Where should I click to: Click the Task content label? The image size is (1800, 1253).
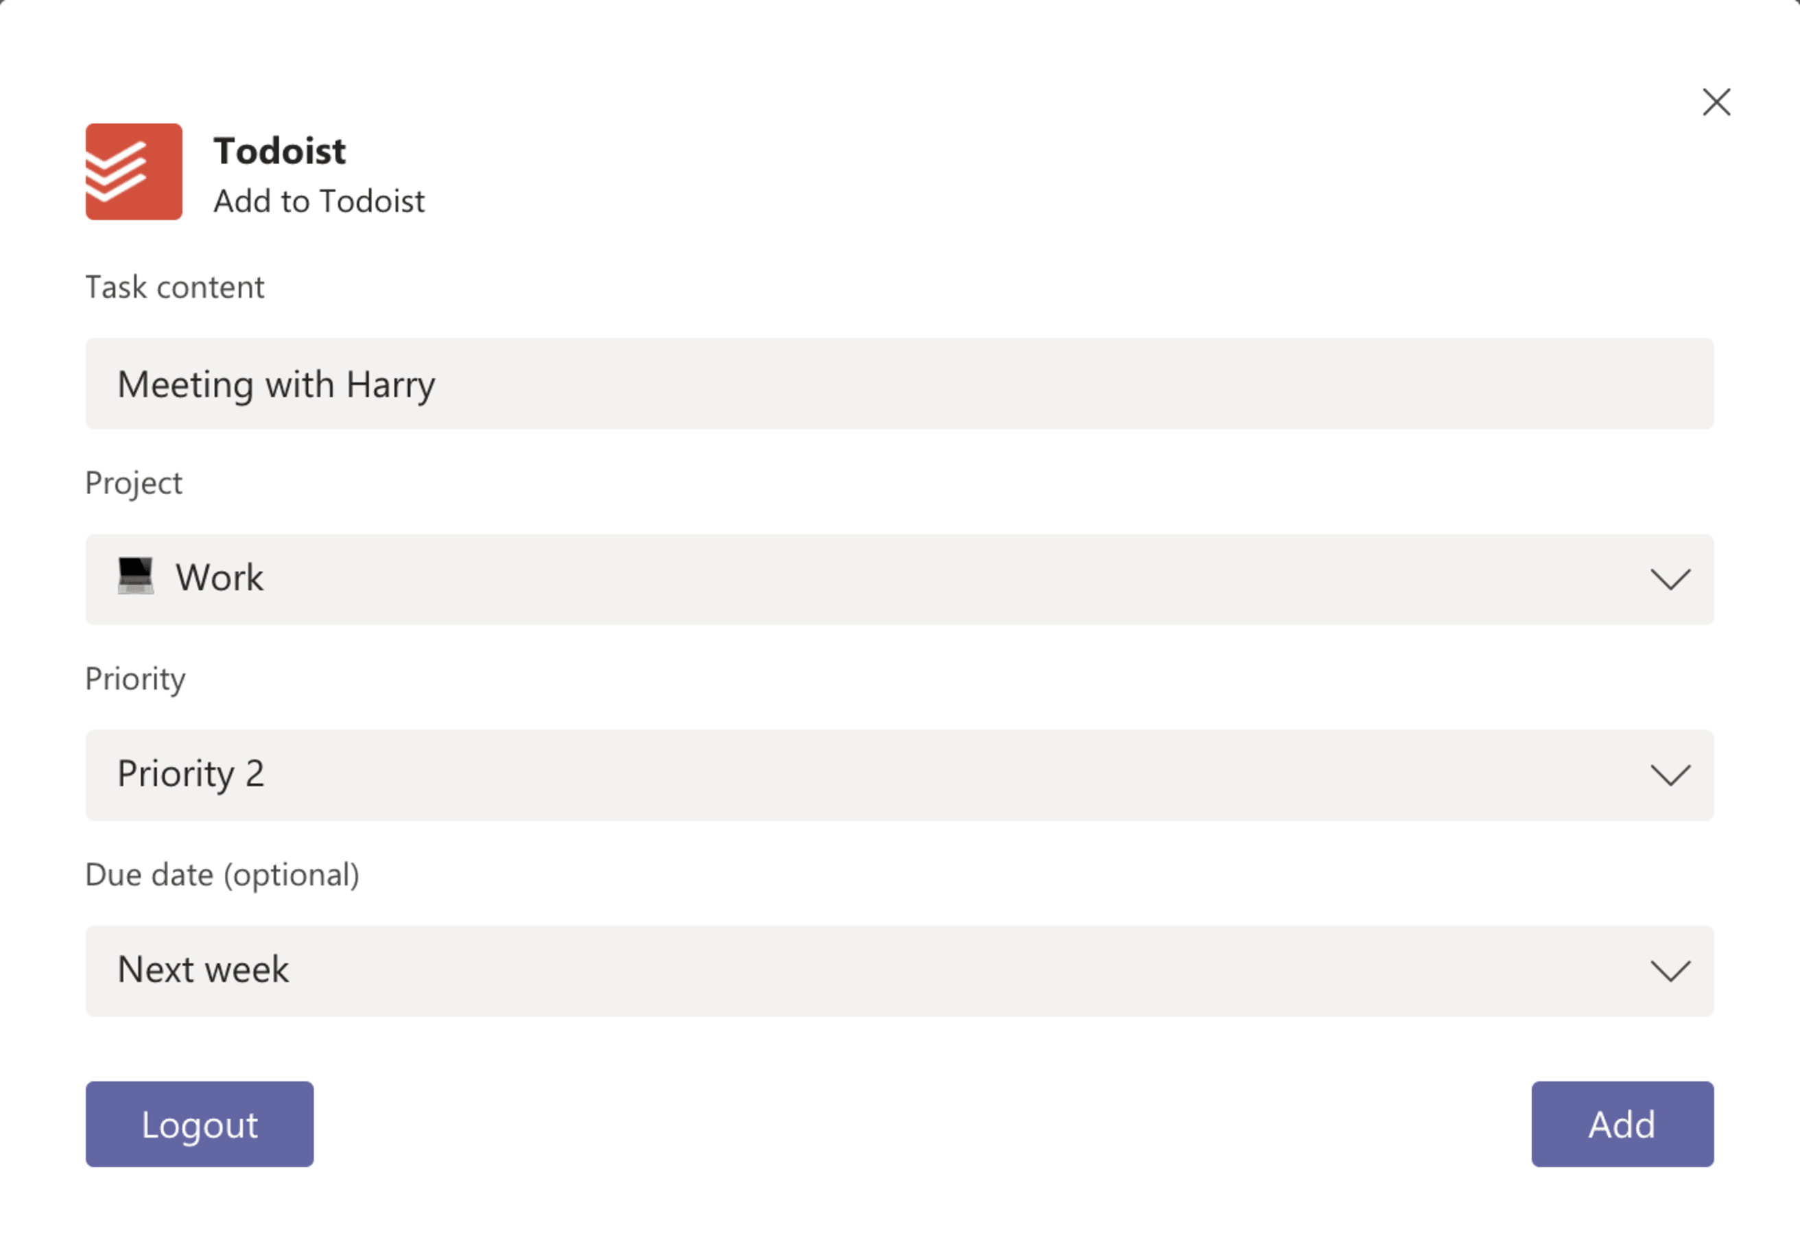(174, 287)
